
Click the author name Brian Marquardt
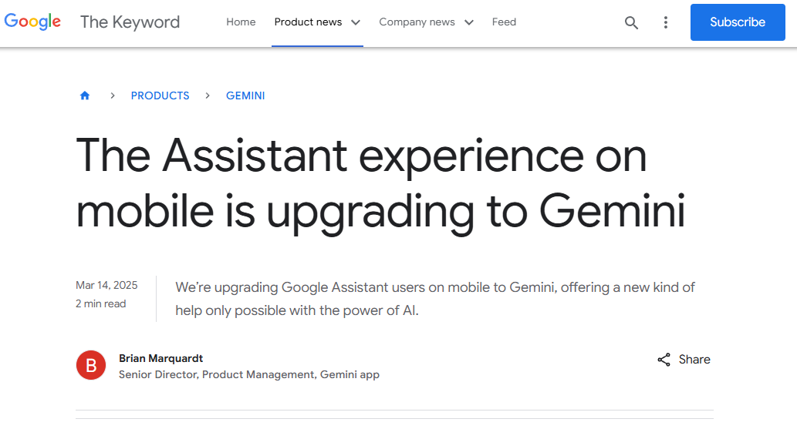pyautogui.click(x=161, y=358)
